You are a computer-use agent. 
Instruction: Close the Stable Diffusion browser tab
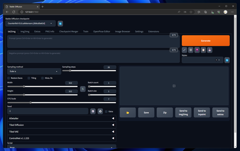pos(37,7)
